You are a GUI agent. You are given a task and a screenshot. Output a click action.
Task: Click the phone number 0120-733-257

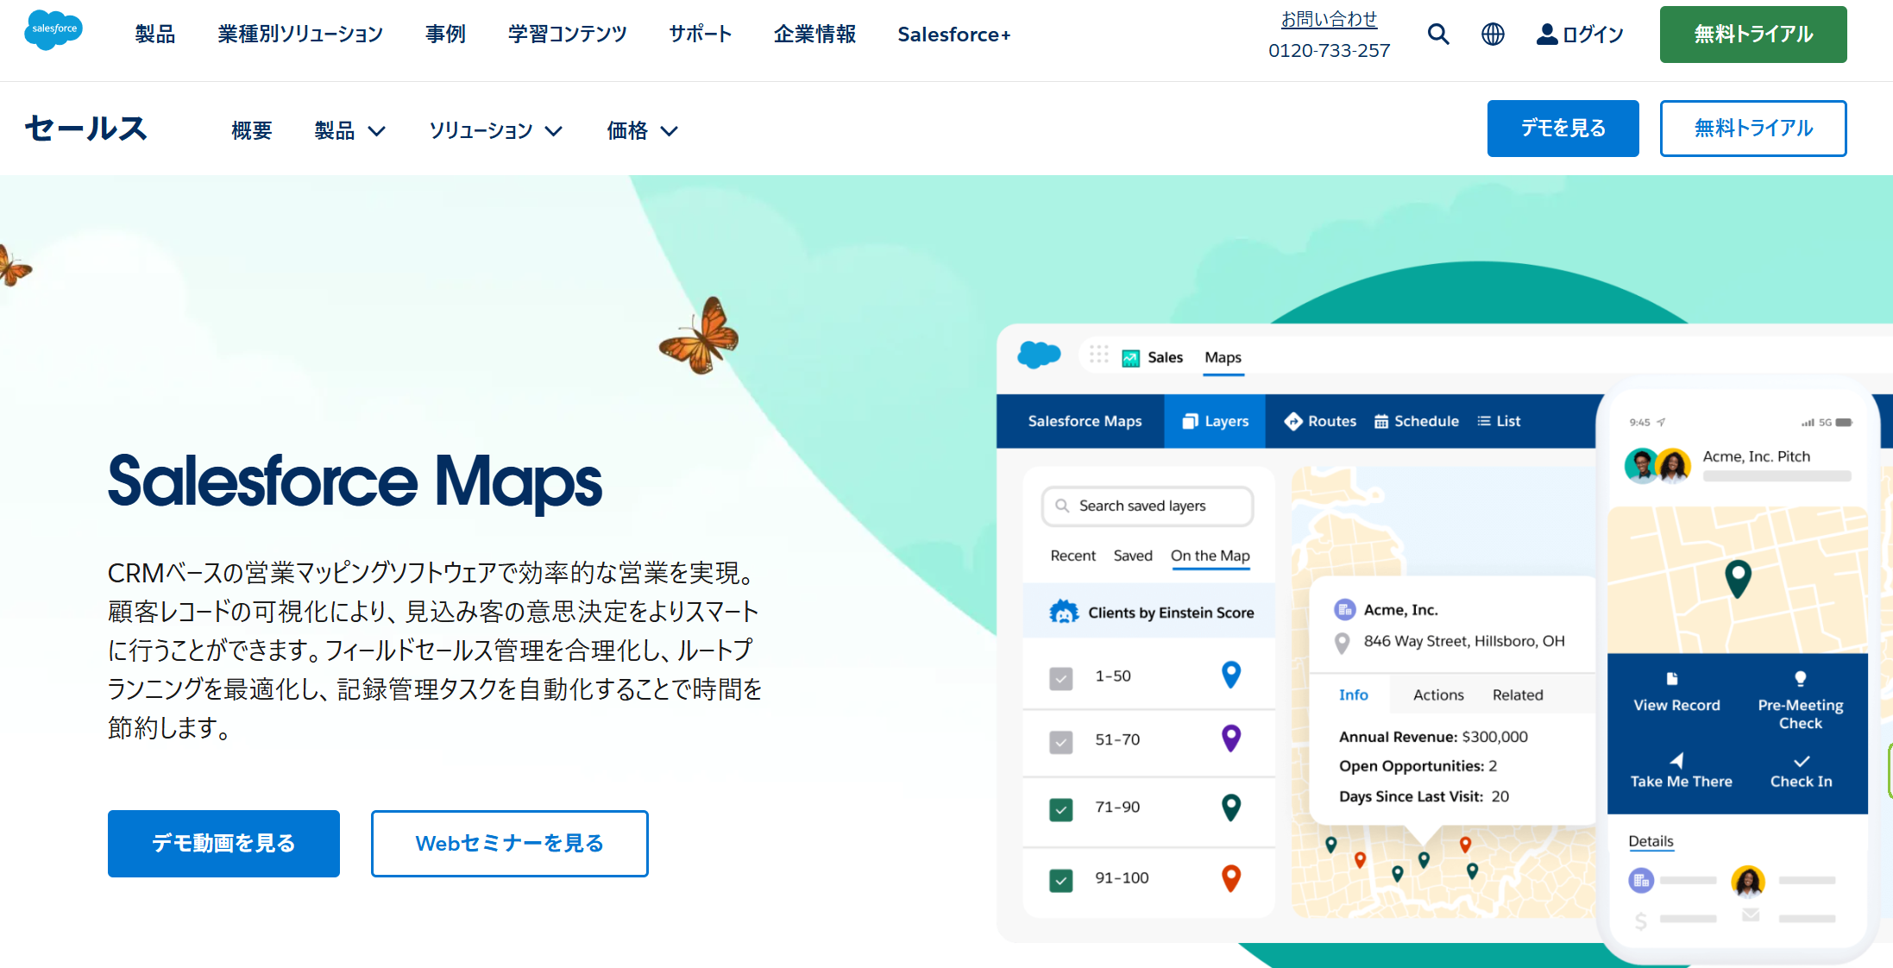pyautogui.click(x=1329, y=50)
